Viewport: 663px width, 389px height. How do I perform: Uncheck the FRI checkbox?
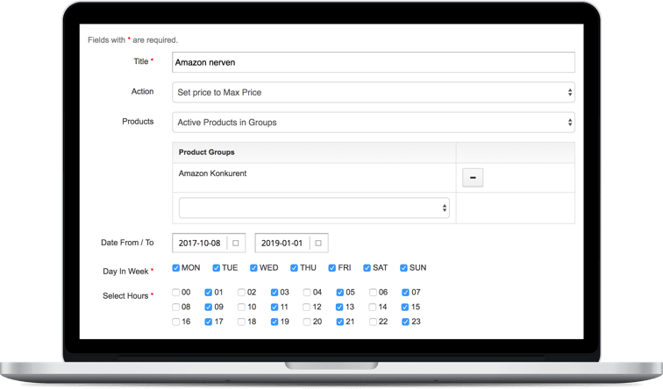331,268
